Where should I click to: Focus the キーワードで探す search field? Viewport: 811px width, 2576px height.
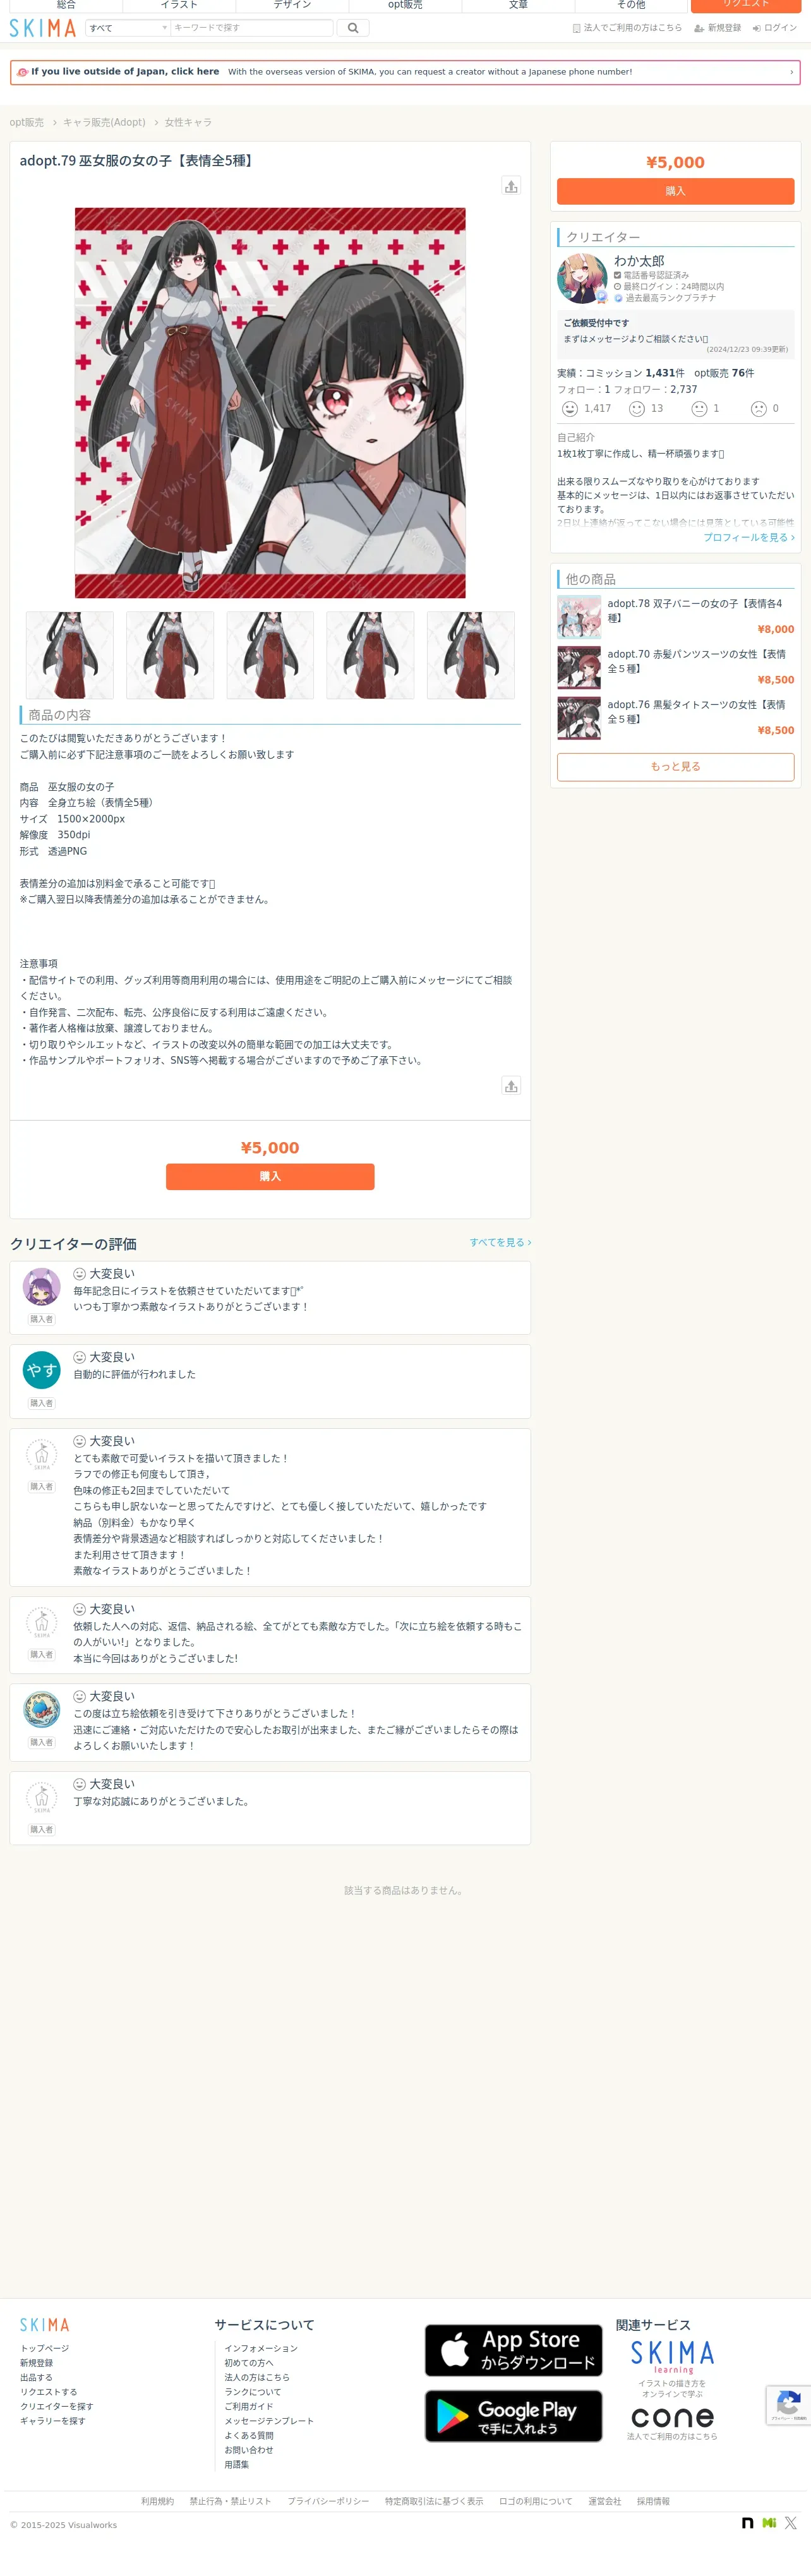click(x=251, y=28)
